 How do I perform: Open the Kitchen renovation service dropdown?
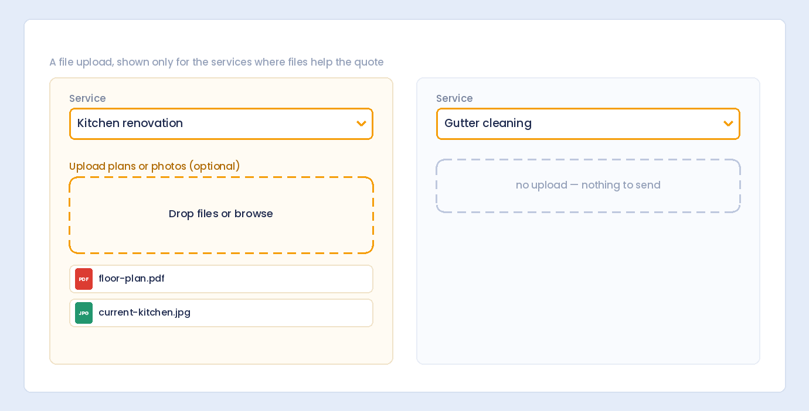(221, 124)
